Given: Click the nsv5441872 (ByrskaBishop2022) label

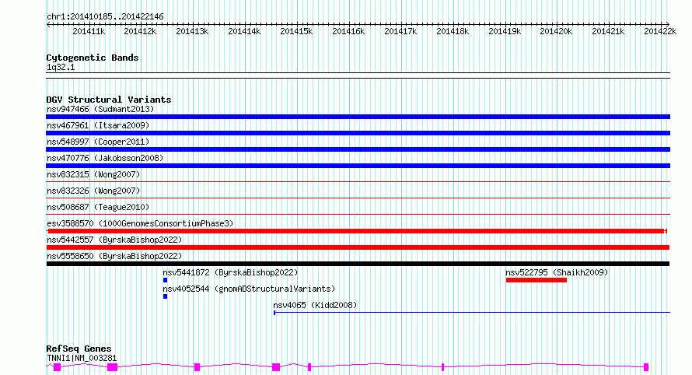Looking at the screenshot, I should click(230, 272).
